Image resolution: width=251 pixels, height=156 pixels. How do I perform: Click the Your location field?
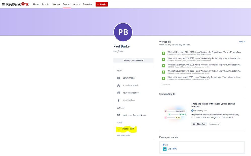[x=129, y=100]
